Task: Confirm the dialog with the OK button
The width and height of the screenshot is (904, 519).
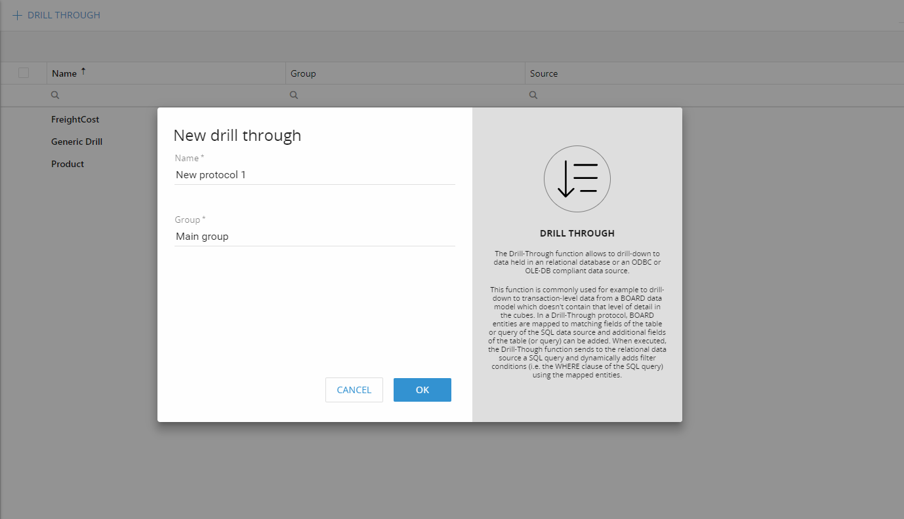Action: tap(422, 390)
